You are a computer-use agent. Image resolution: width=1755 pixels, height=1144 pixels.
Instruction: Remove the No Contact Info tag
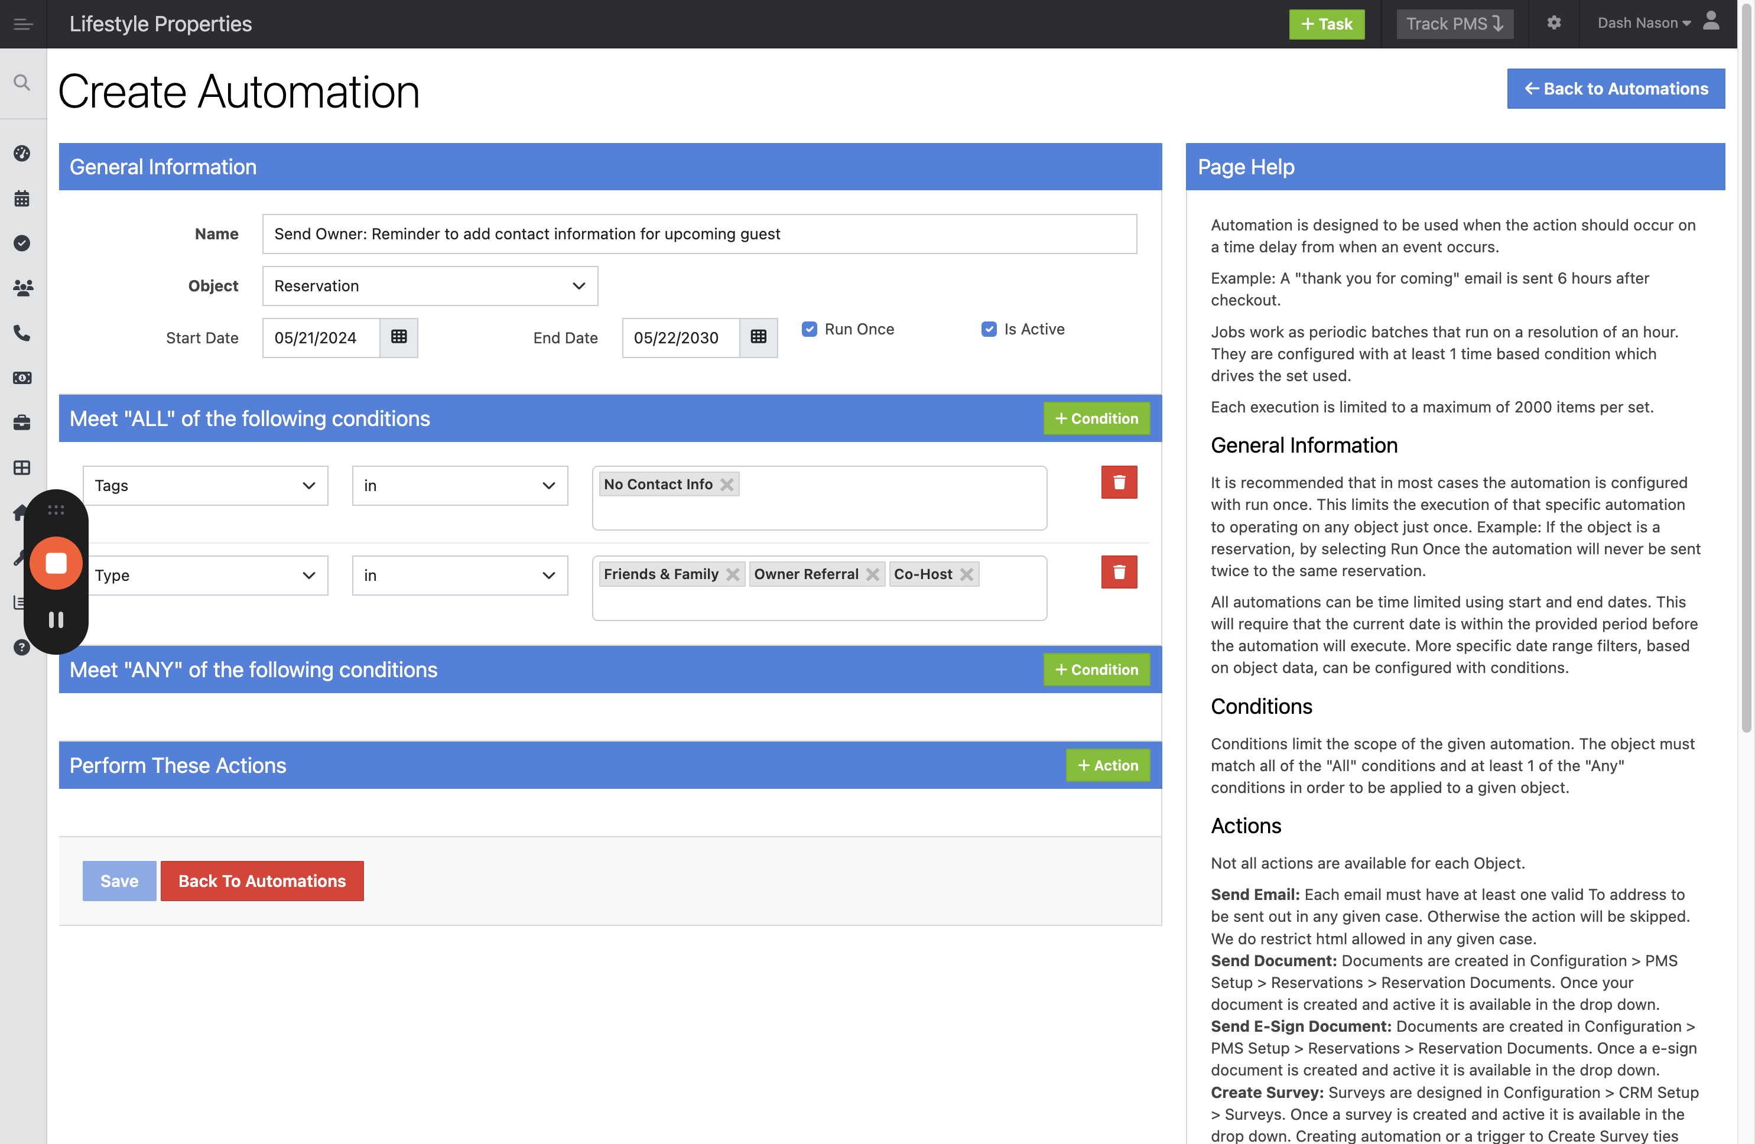point(726,485)
